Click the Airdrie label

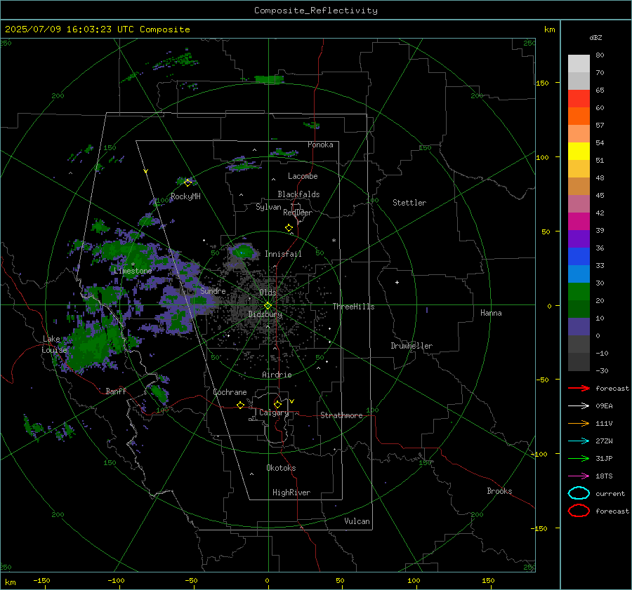click(277, 375)
